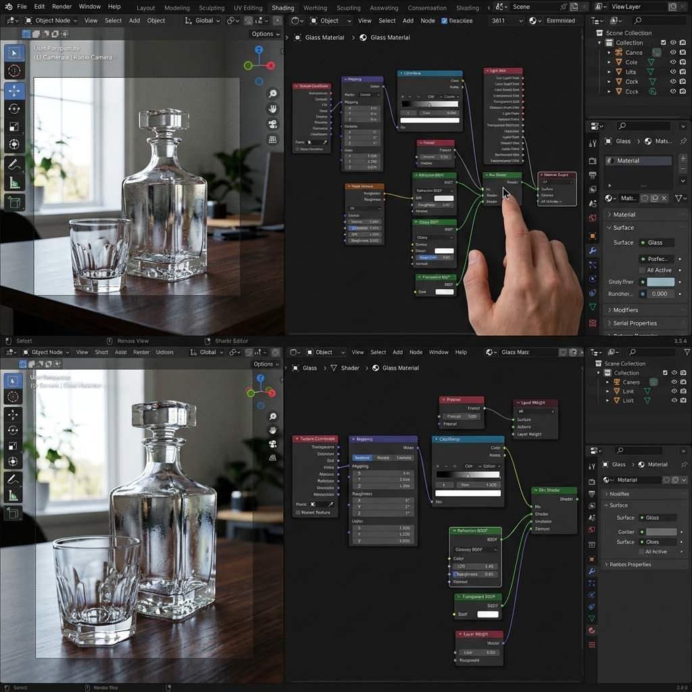Click pin icon beside Glass Mats breadcrumb
692x692 pixels.
683,141
